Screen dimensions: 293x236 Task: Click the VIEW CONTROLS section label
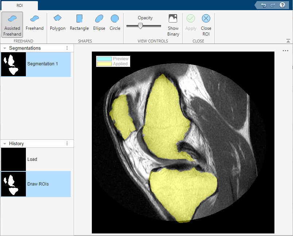point(153,41)
